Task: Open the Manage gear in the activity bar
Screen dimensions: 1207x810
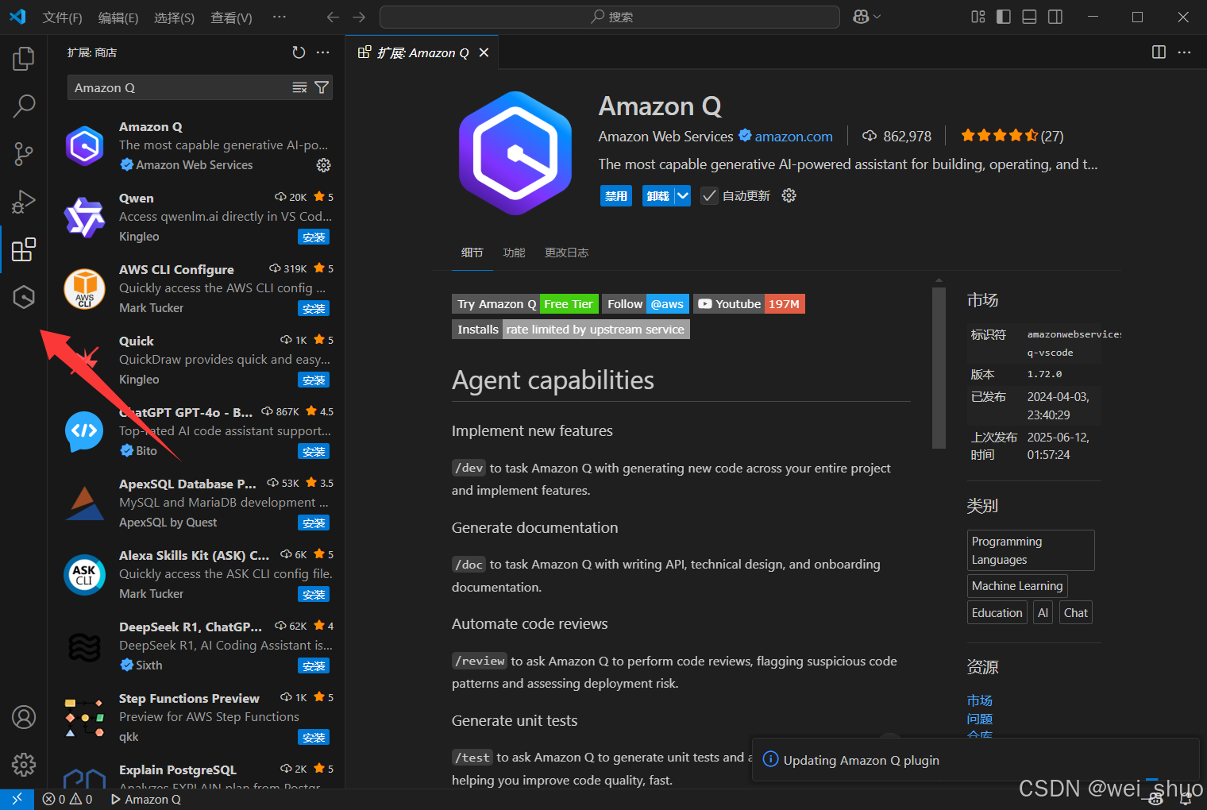Action: tap(24, 765)
